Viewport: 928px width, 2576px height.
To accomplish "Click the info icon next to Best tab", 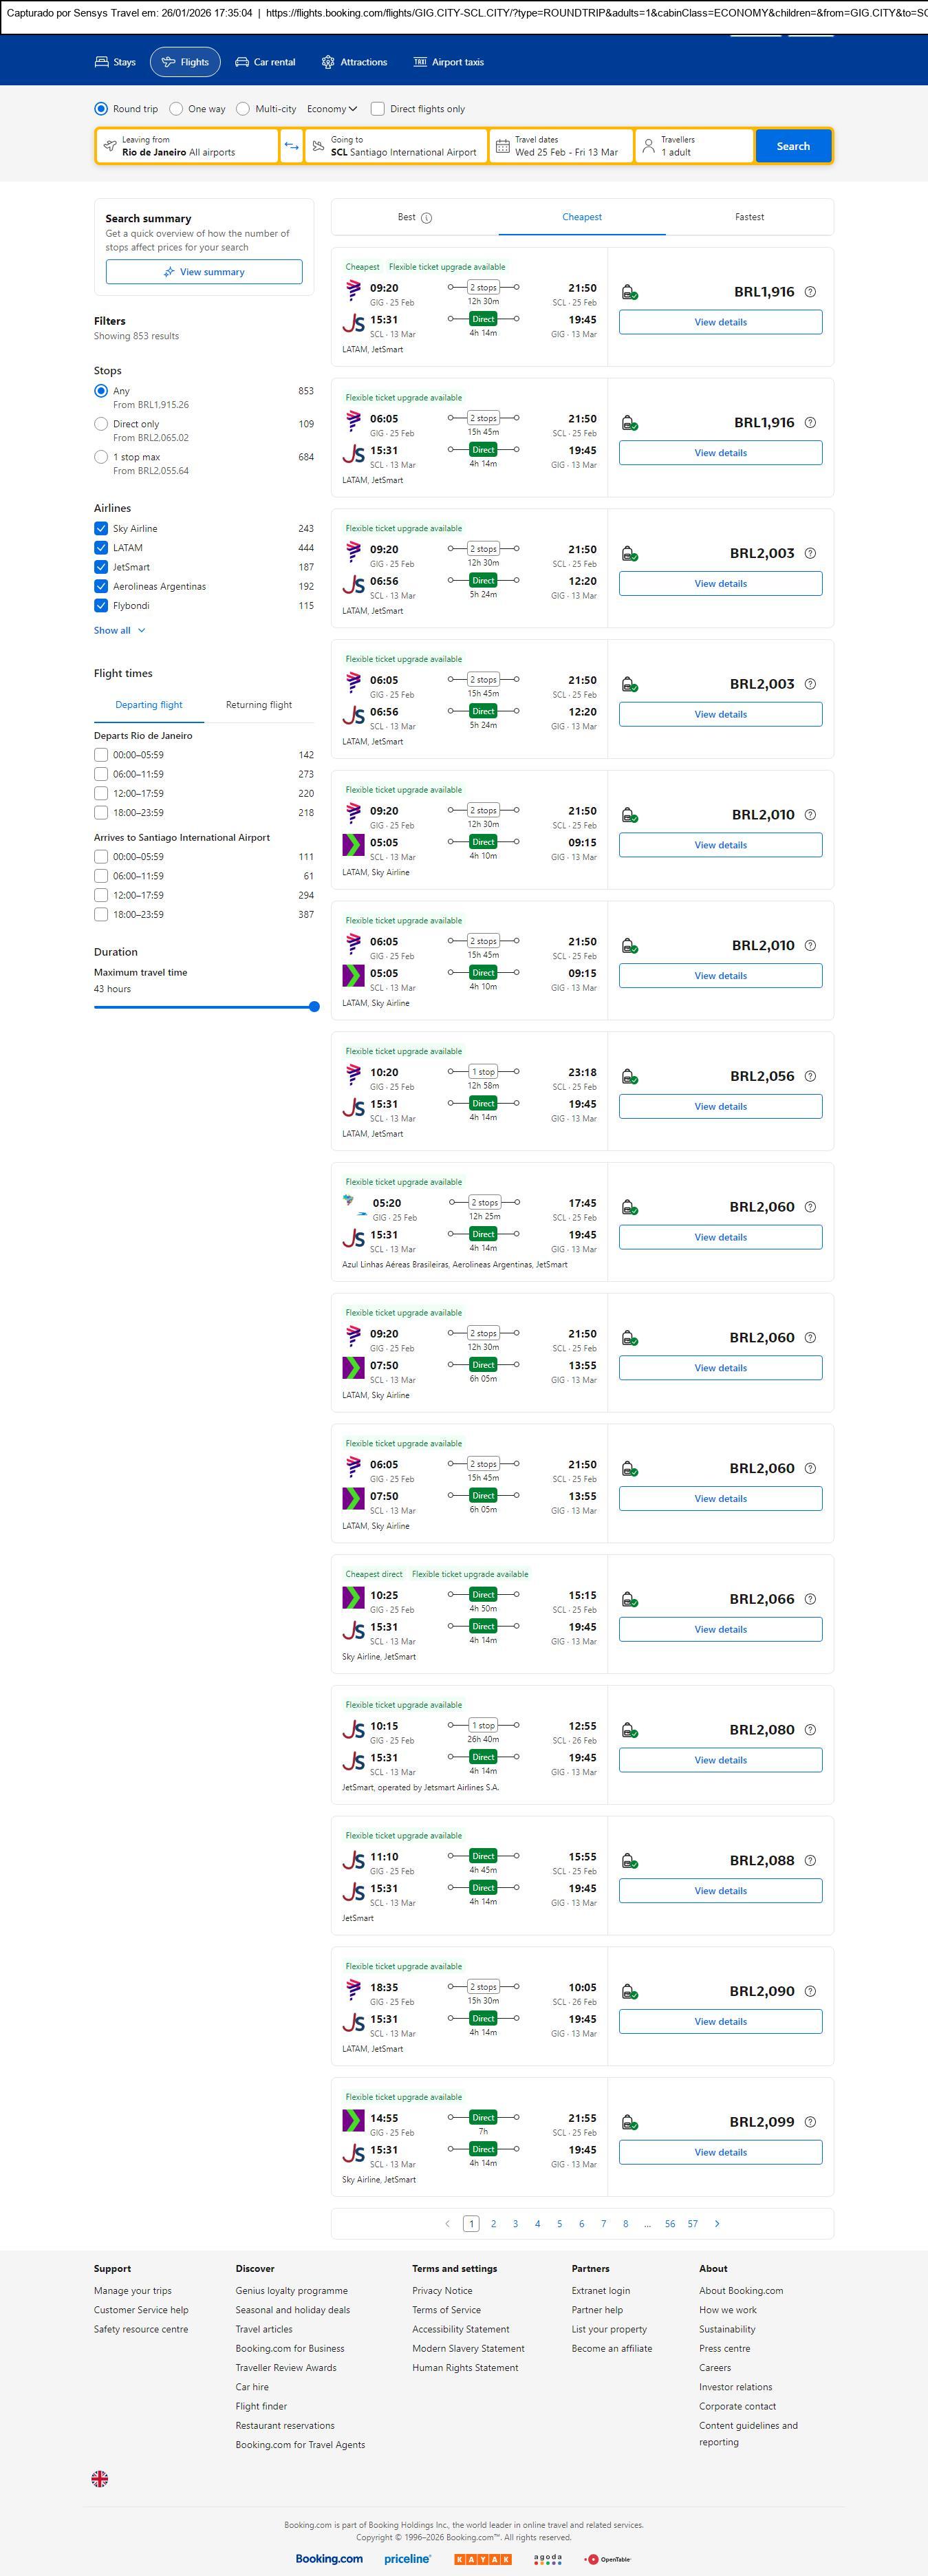I will pyautogui.click(x=427, y=218).
